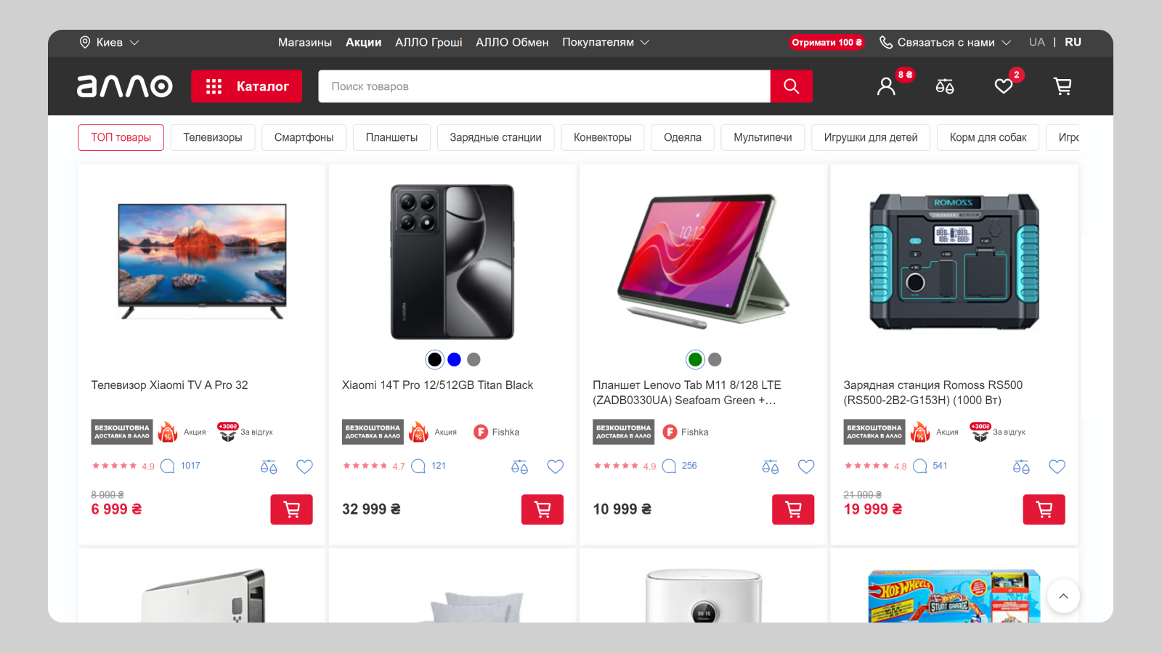Open the user account profile icon
1162x653 pixels.
pyautogui.click(x=886, y=86)
